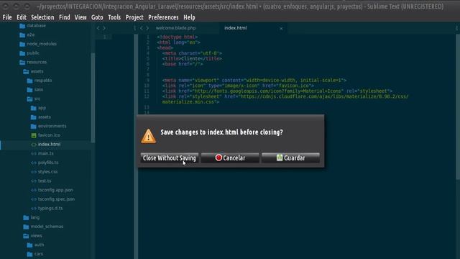Select favicon.ico in the sidebar

tap(49, 135)
